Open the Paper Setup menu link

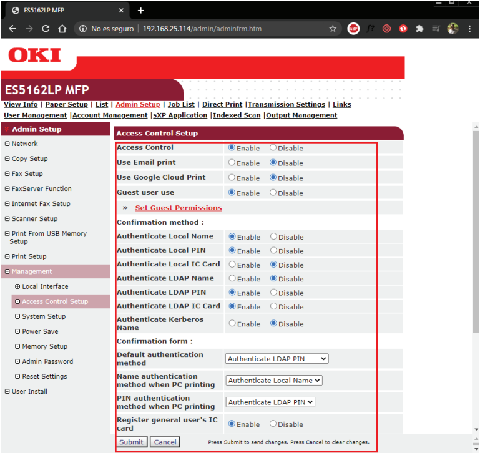coord(66,105)
